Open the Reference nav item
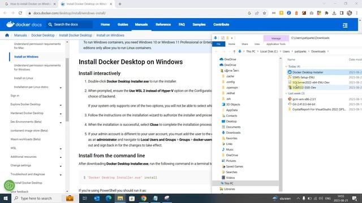 coord(163,24)
